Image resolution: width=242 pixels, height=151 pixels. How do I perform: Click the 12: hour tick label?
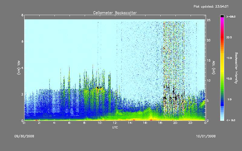[115, 123]
